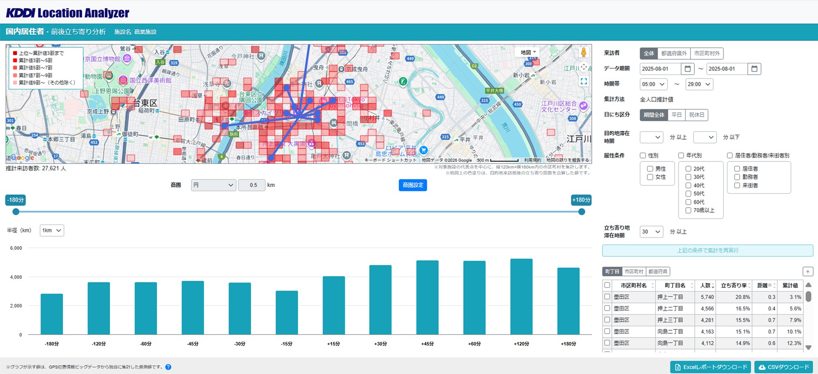Screen dimensions: 818x374
Task: Tick the 居住者 checkbox
Action: click(737, 169)
